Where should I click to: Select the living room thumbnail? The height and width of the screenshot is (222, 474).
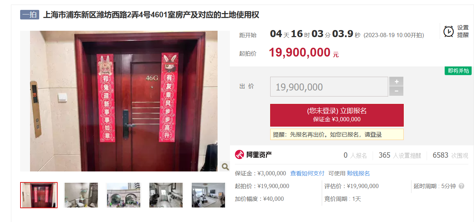click(208, 195)
